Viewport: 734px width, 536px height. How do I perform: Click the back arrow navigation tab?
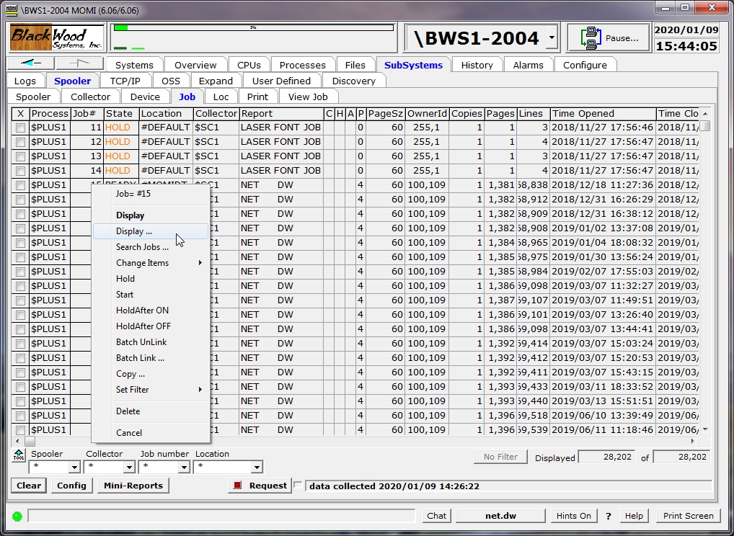coord(31,64)
